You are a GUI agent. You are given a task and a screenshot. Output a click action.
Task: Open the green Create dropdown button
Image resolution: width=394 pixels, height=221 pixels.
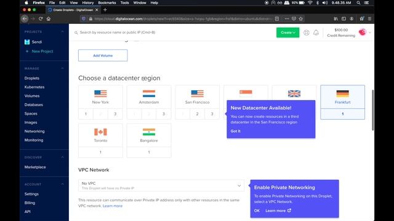(287, 33)
